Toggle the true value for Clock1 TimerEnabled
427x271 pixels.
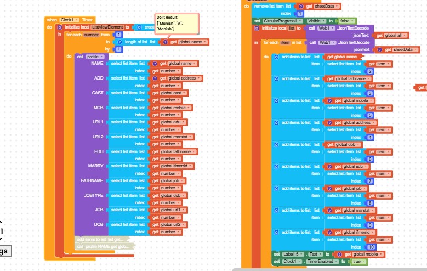point(358,262)
